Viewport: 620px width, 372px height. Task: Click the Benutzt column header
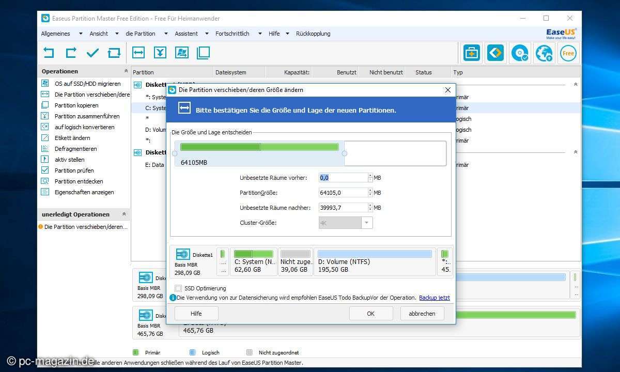[335, 72]
